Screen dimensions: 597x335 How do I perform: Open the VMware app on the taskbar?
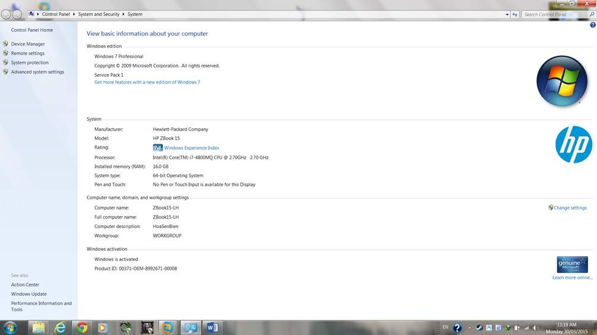coord(168,327)
